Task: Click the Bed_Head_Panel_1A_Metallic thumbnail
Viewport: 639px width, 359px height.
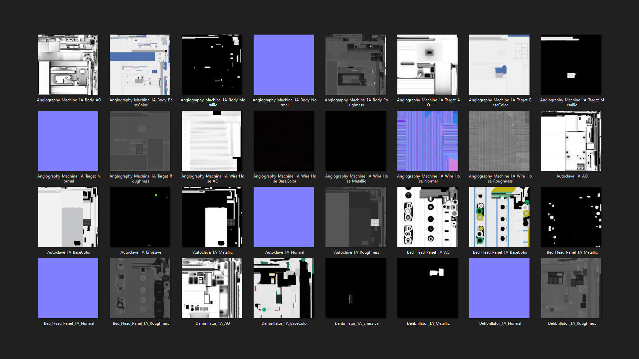Action: [571, 217]
